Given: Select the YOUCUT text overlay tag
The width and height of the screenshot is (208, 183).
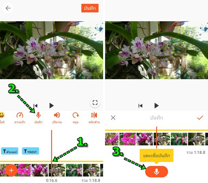Looking at the screenshot, I should 30,151.
